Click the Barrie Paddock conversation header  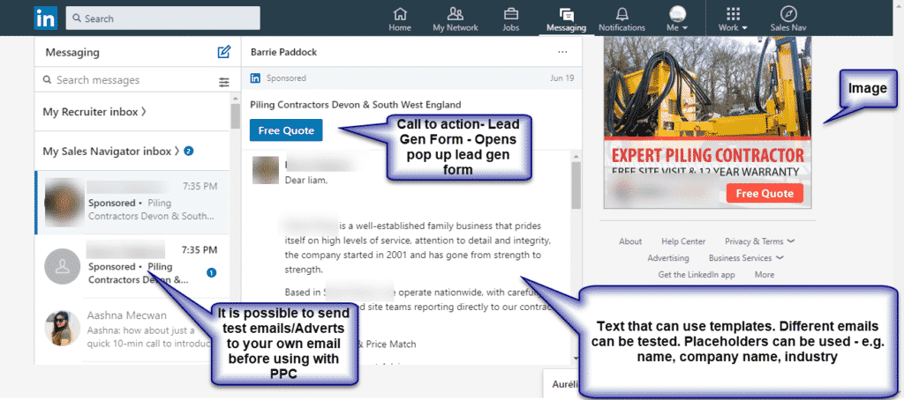pos(283,52)
